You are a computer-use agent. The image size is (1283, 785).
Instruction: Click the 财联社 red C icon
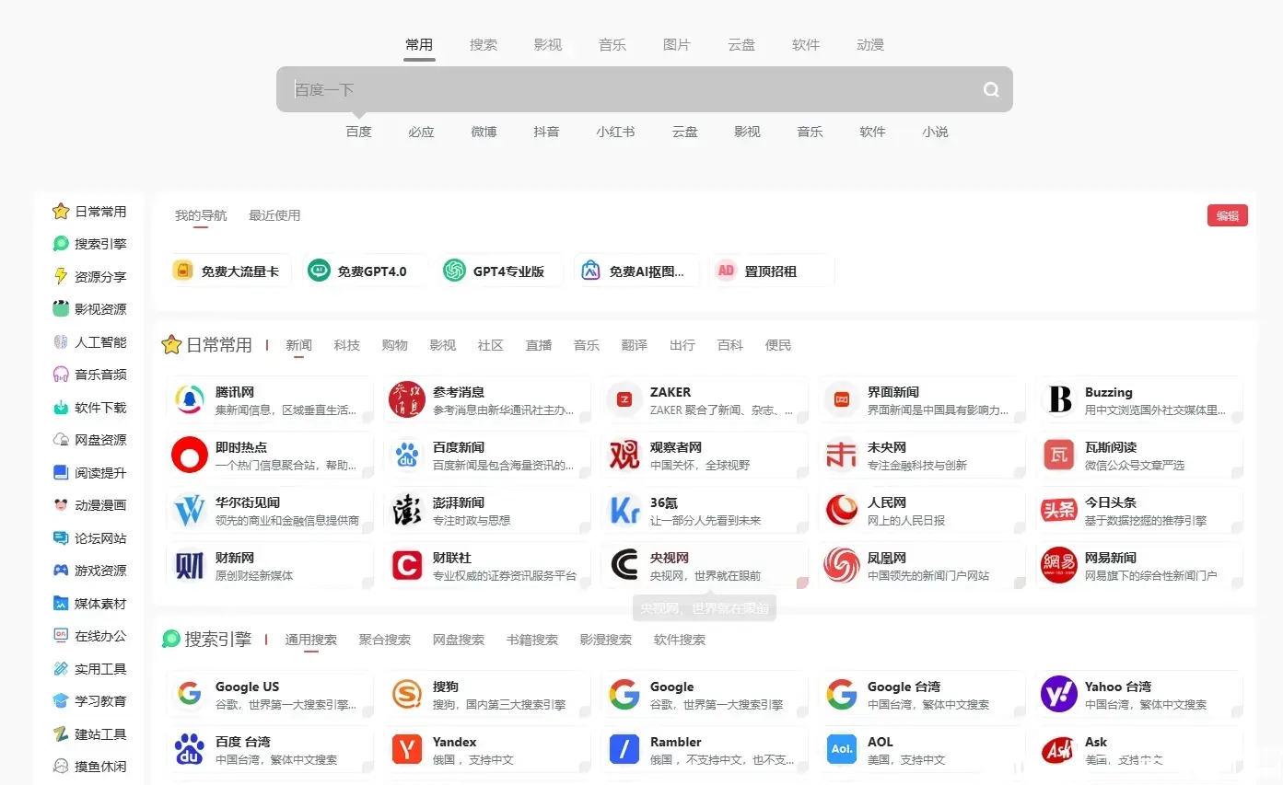(407, 566)
